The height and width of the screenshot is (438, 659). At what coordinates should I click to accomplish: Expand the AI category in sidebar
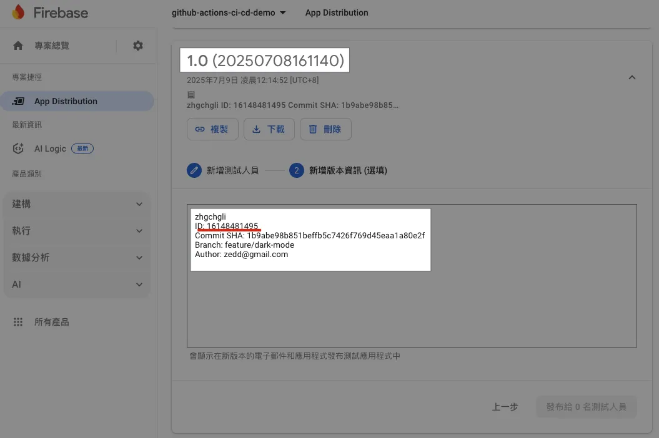pyautogui.click(x=77, y=285)
